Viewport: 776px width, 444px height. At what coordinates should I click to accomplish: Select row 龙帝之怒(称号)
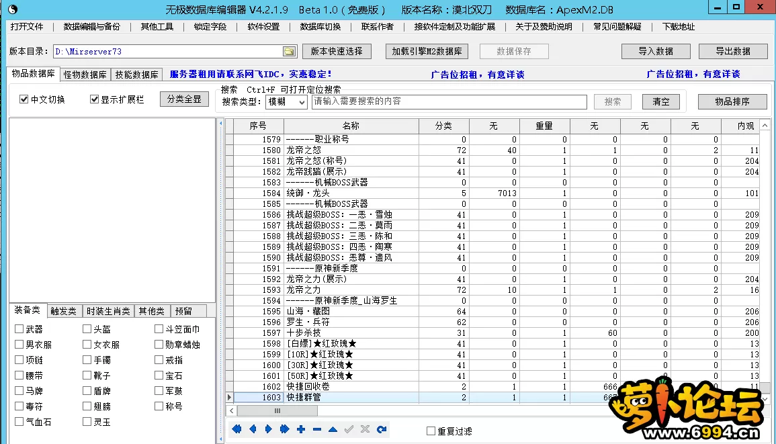tap(492, 161)
